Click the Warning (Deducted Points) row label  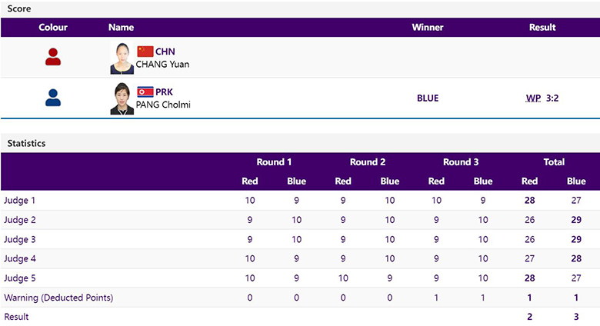point(58,298)
